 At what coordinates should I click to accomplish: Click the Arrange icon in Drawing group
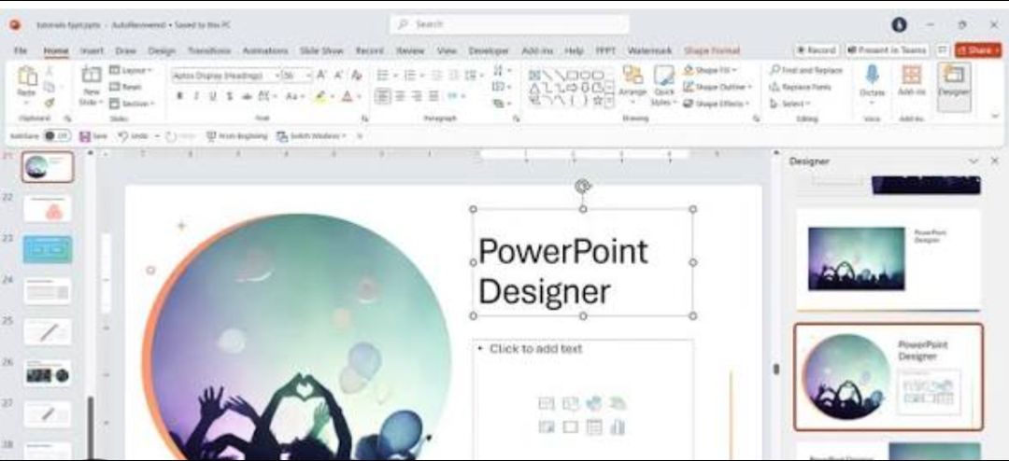[632, 76]
